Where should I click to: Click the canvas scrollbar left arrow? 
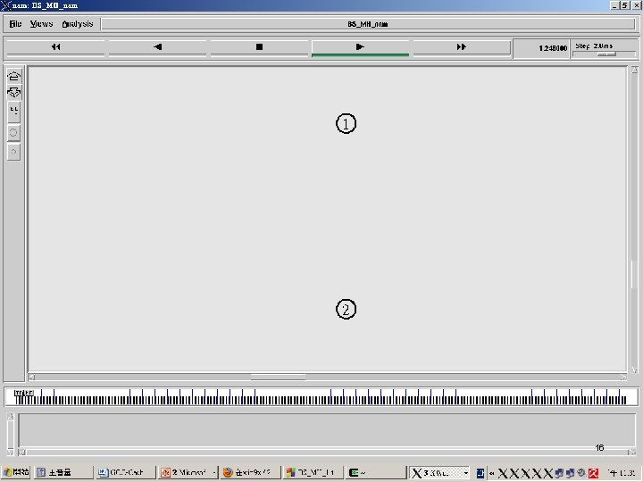[x=31, y=377]
